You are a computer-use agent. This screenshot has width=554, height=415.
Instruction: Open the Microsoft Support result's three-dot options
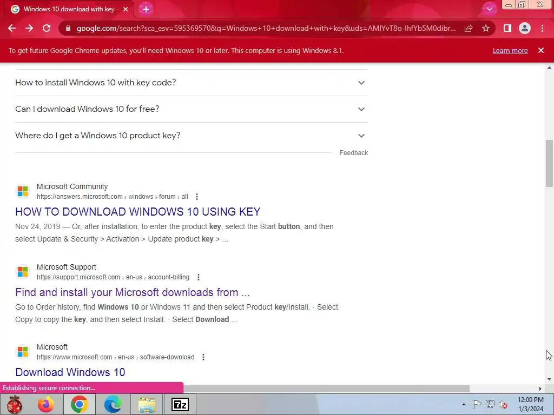[199, 277]
